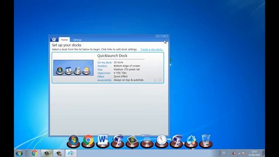Click the 'K-TEK Tiles' value
Screen dimensions: 279x157
(120, 73)
